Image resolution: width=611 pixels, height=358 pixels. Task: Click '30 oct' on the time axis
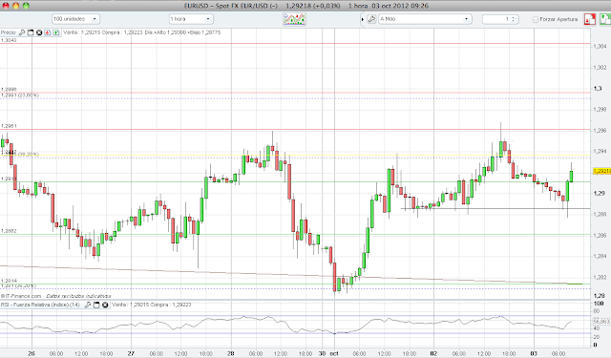click(328, 353)
